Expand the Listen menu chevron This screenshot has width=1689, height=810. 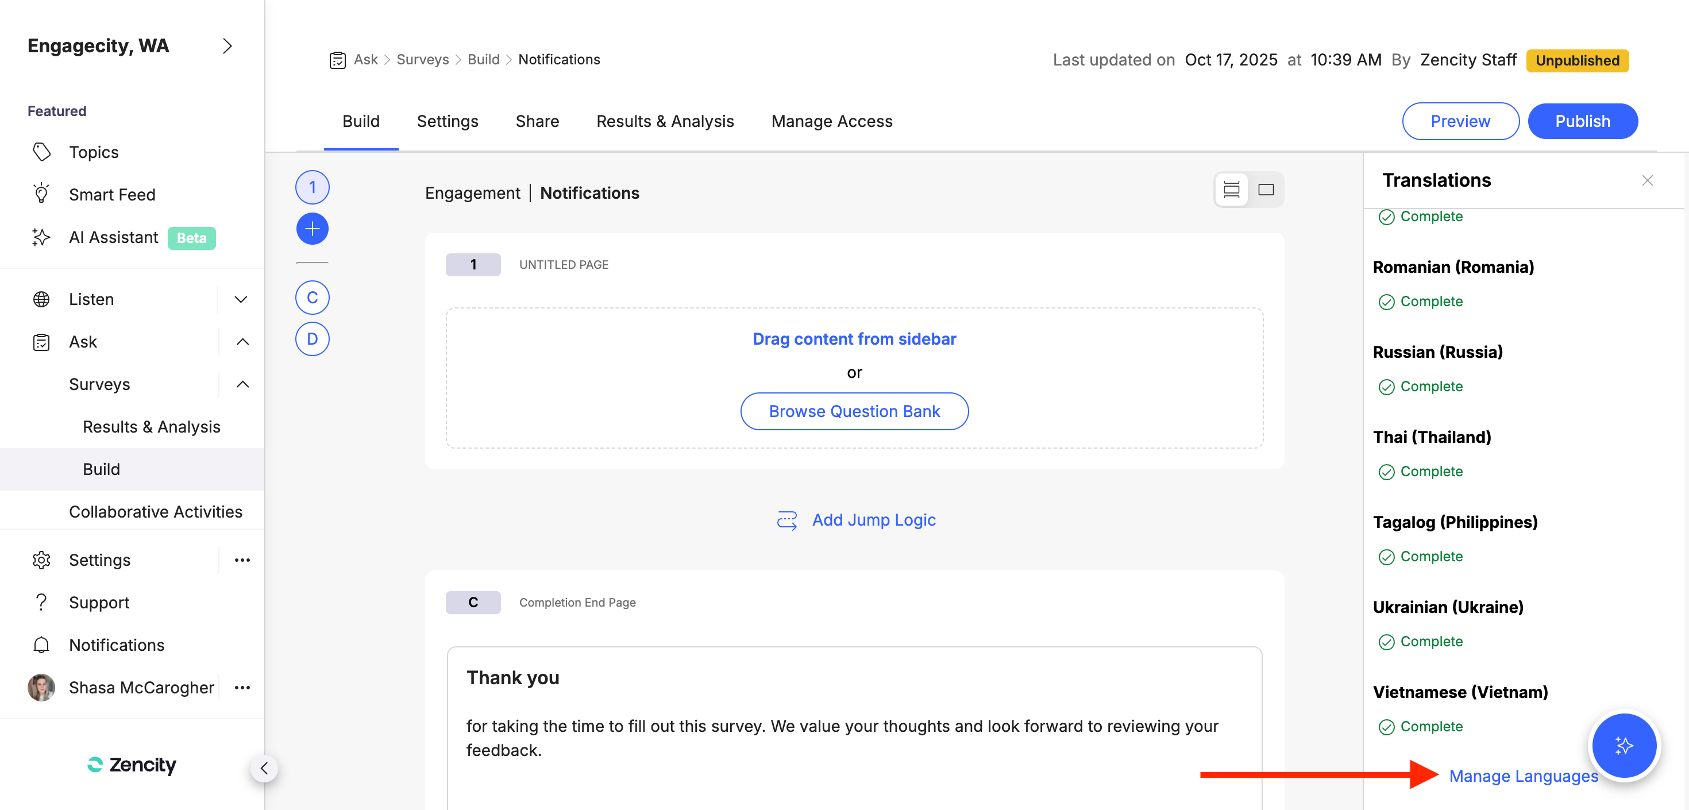pyautogui.click(x=241, y=299)
